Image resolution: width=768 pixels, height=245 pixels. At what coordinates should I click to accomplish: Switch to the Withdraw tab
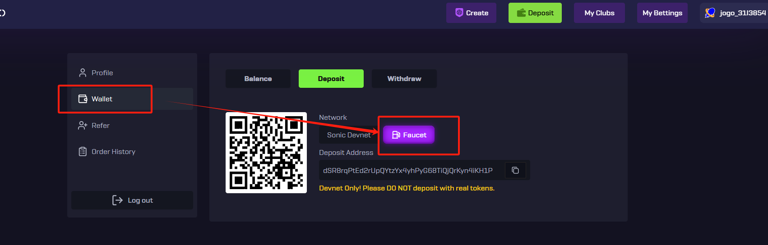[x=404, y=79]
